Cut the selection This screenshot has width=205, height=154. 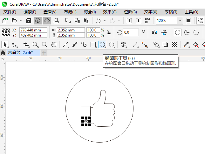tap(68, 21)
